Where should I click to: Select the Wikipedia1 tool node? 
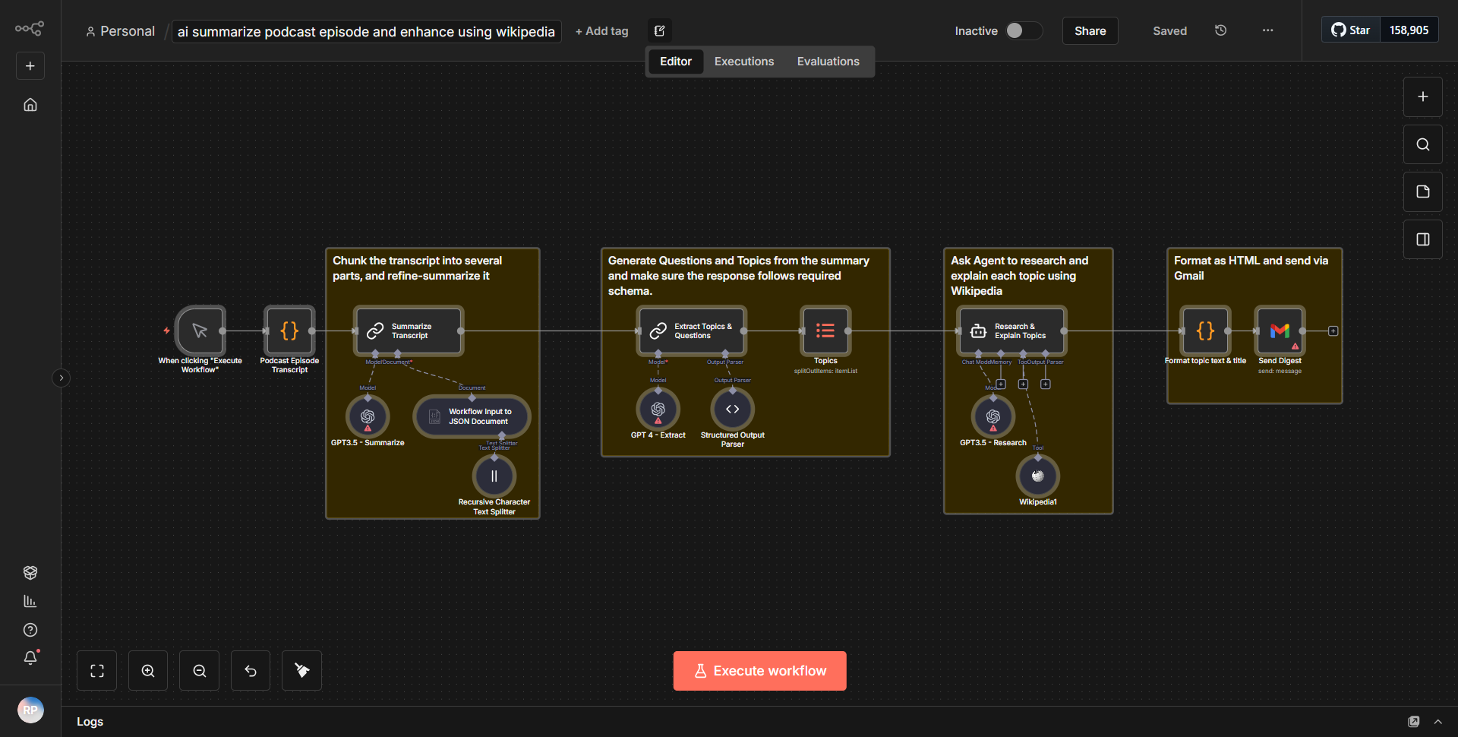click(x=1038, y=476)
